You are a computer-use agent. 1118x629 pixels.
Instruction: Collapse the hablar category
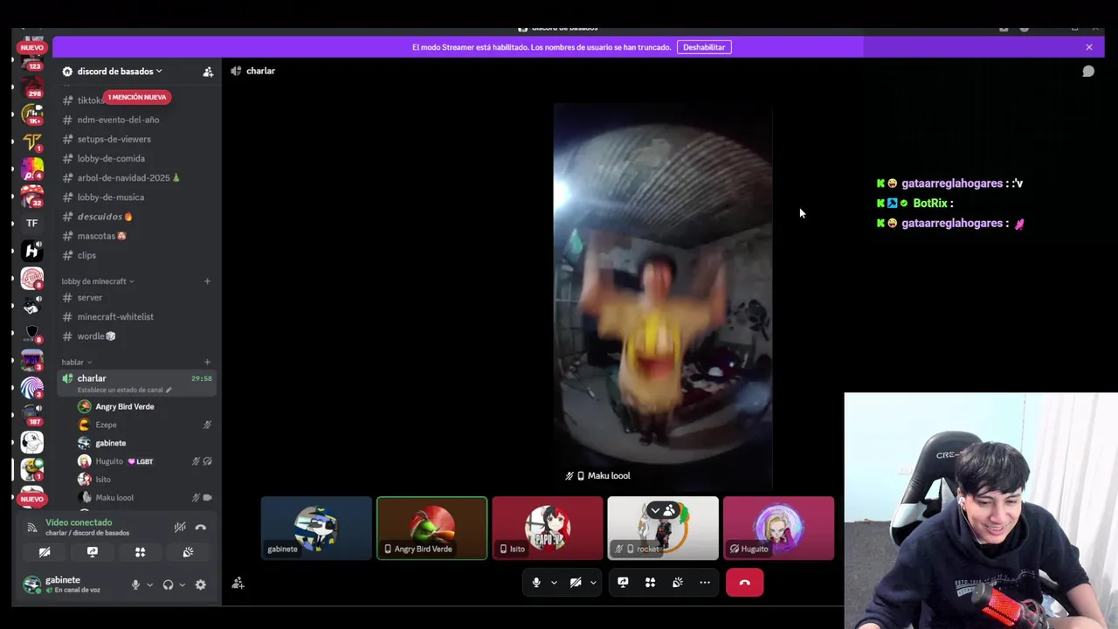[77, 362]
